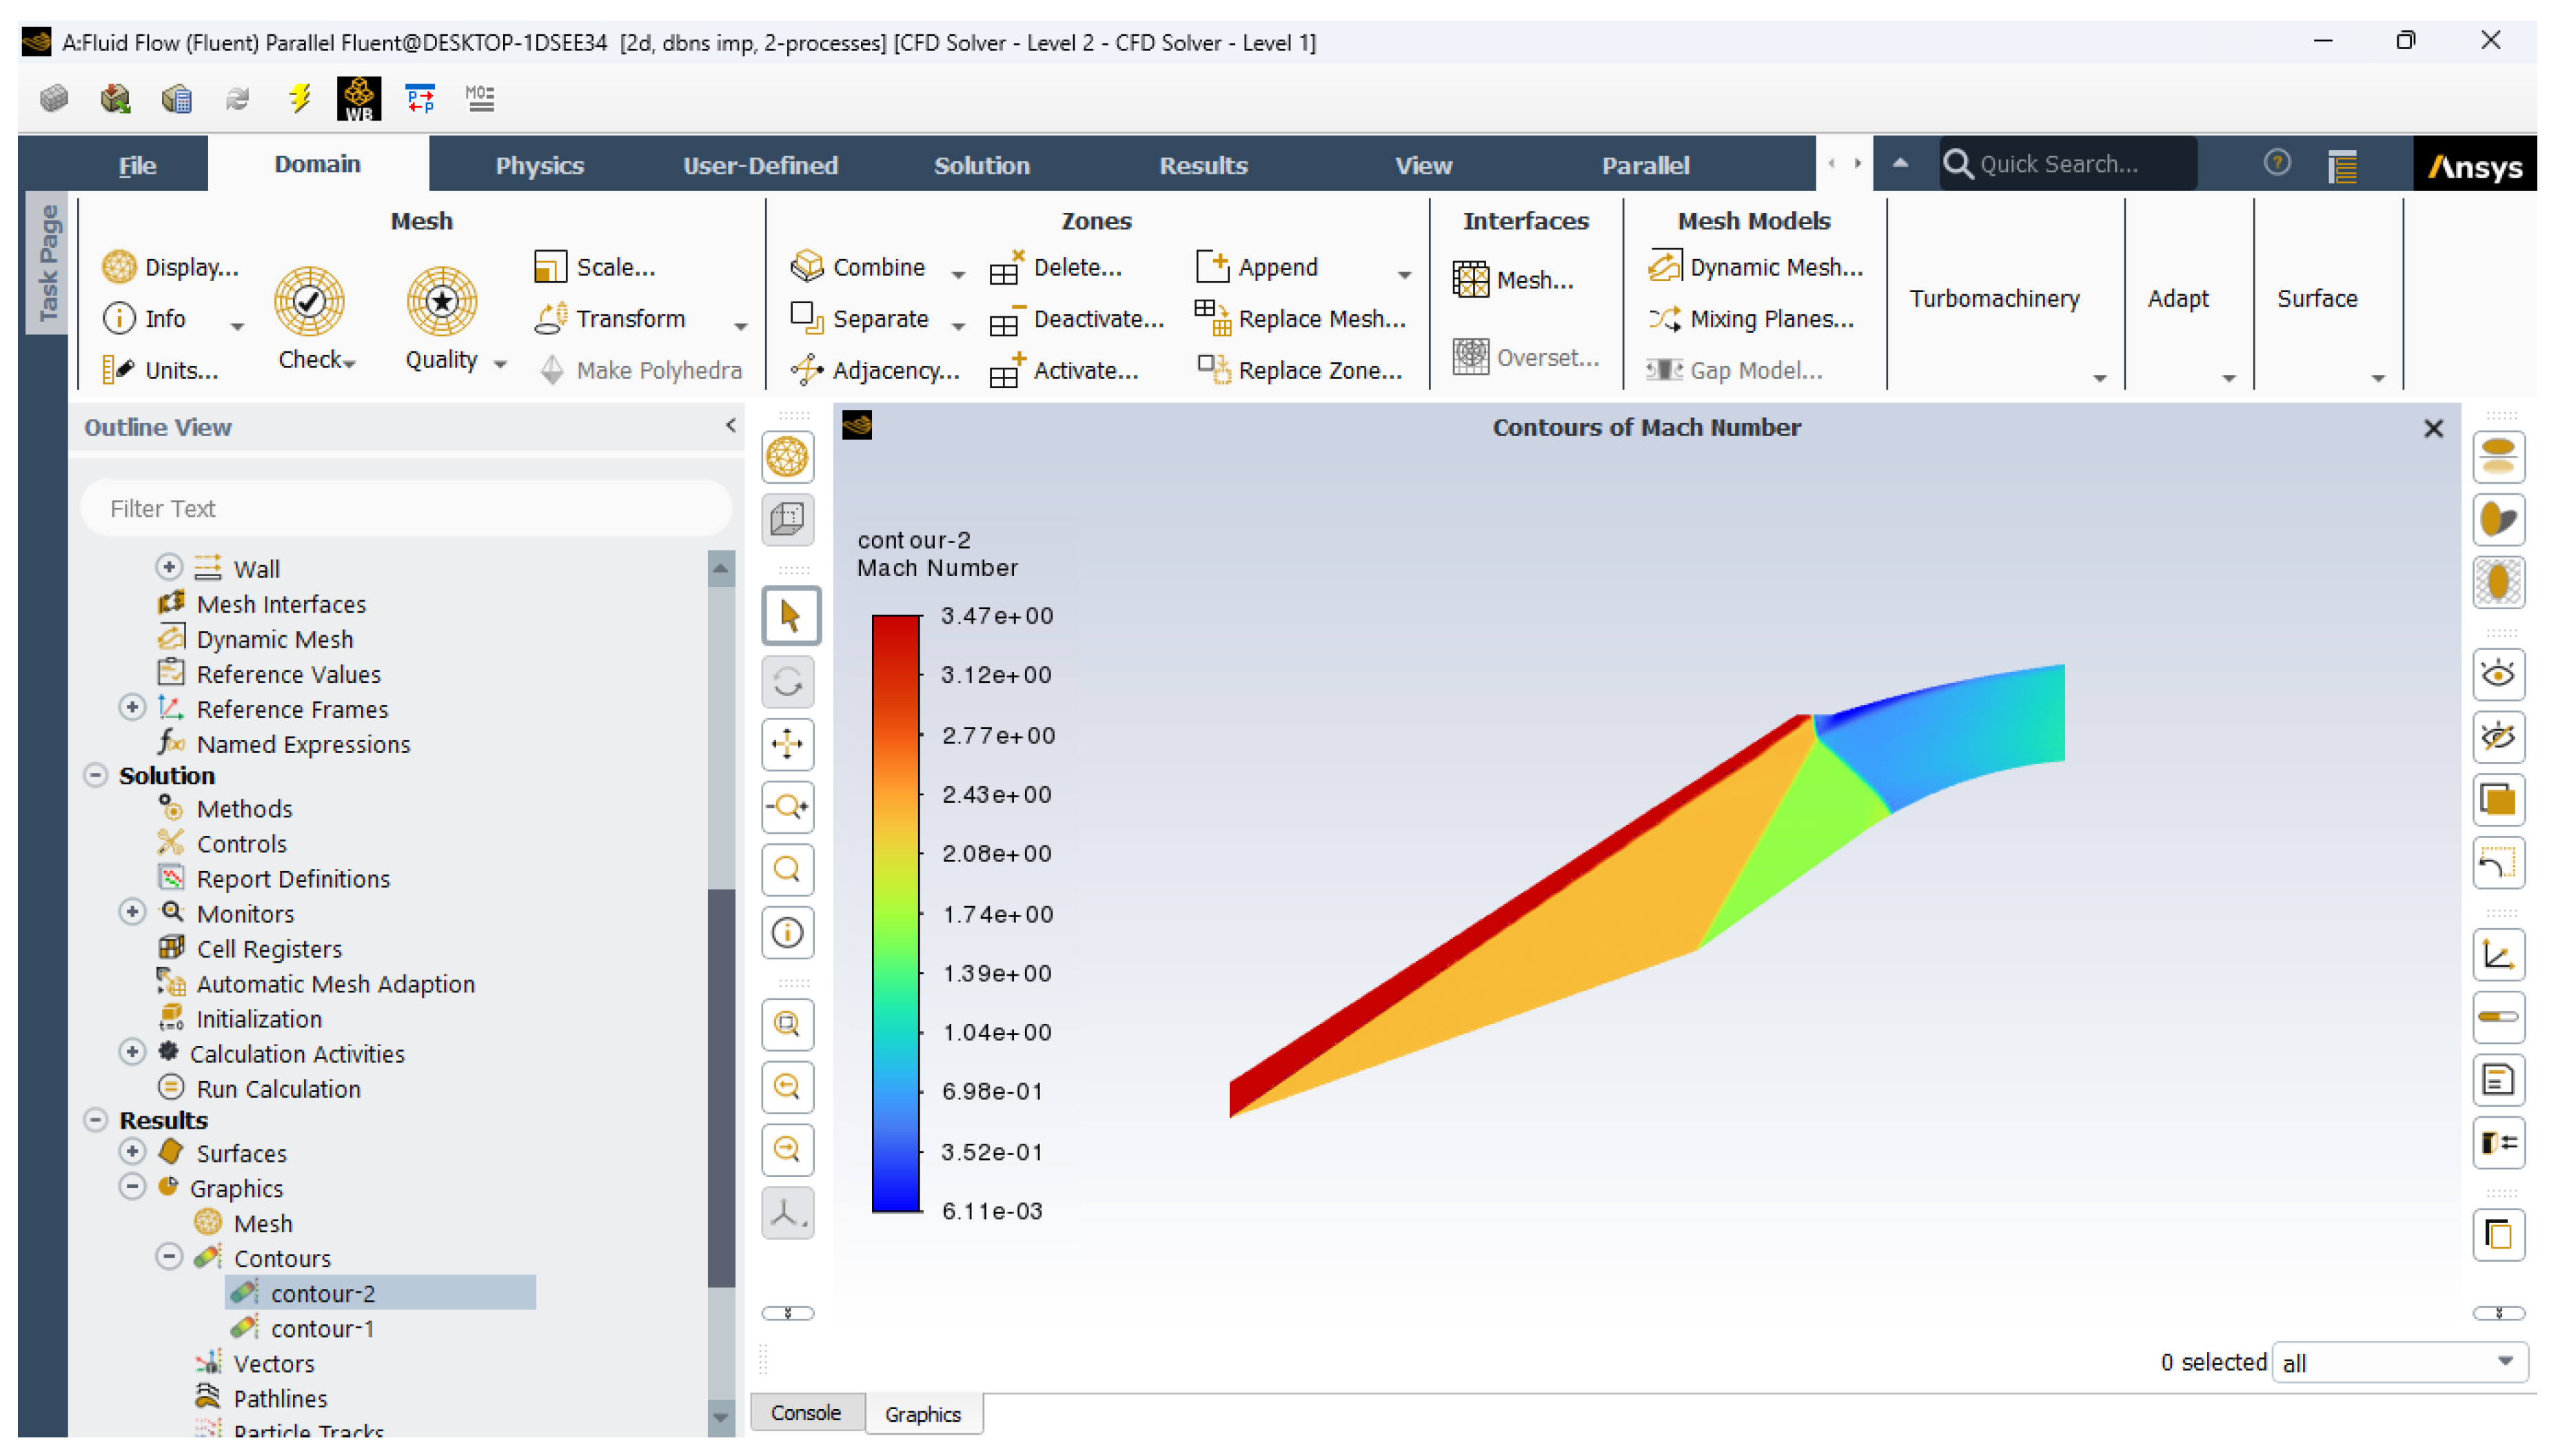Activate the mouse select pointer mode
This screenshot has width=2558, height=1456.
[x=790, y=616]
